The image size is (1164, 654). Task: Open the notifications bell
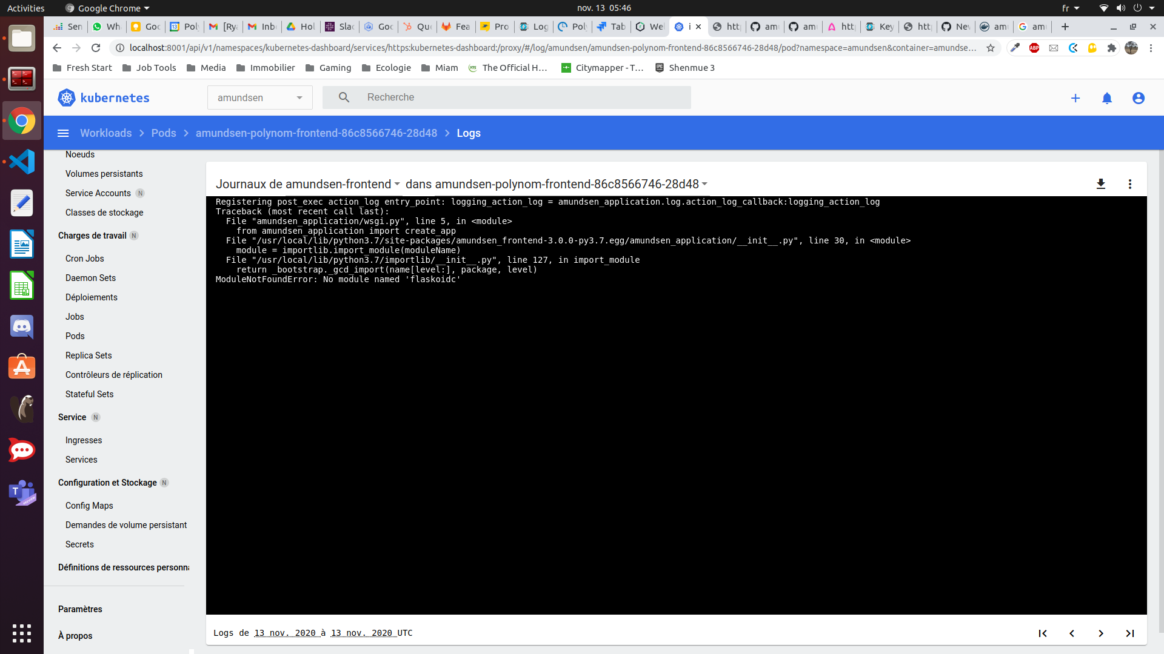1107,97
